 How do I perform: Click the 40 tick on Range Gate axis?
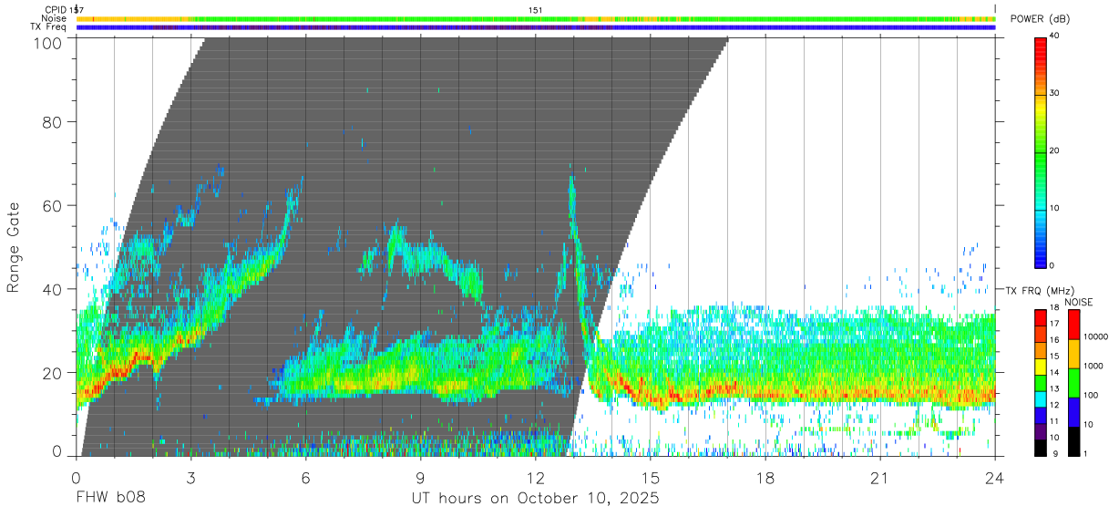click(x=52, y=289)
